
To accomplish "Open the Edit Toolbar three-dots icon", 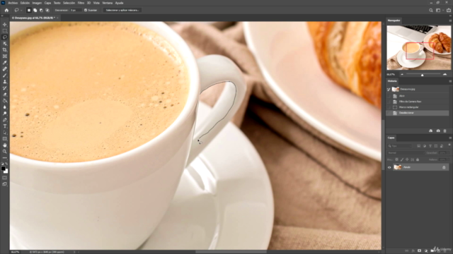I will 5,158.
